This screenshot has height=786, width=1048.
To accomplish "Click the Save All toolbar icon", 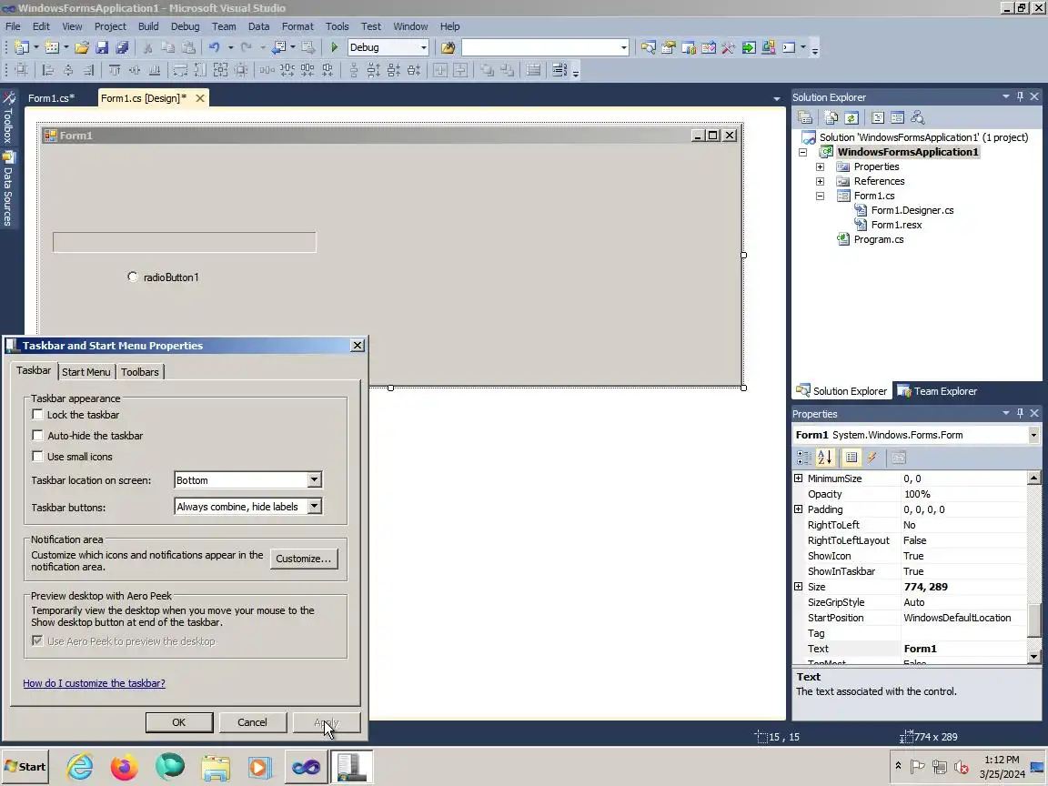I will tap(122, 47).
